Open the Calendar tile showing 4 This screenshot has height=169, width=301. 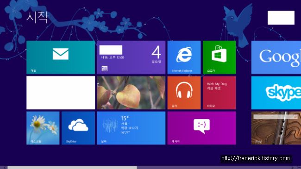tap(131, 57)
